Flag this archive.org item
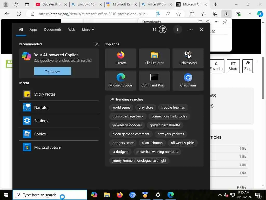Image resolution: width=266 pixels, height=200 pixels. coord(248,66)
